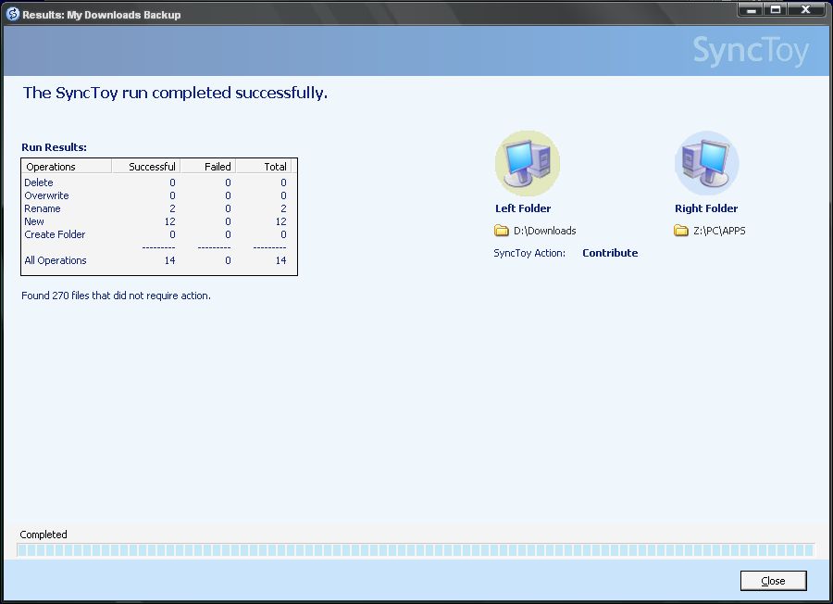Click the Right Folder heading
Viewport: 833px width, 604px height.
coord(706,208)
